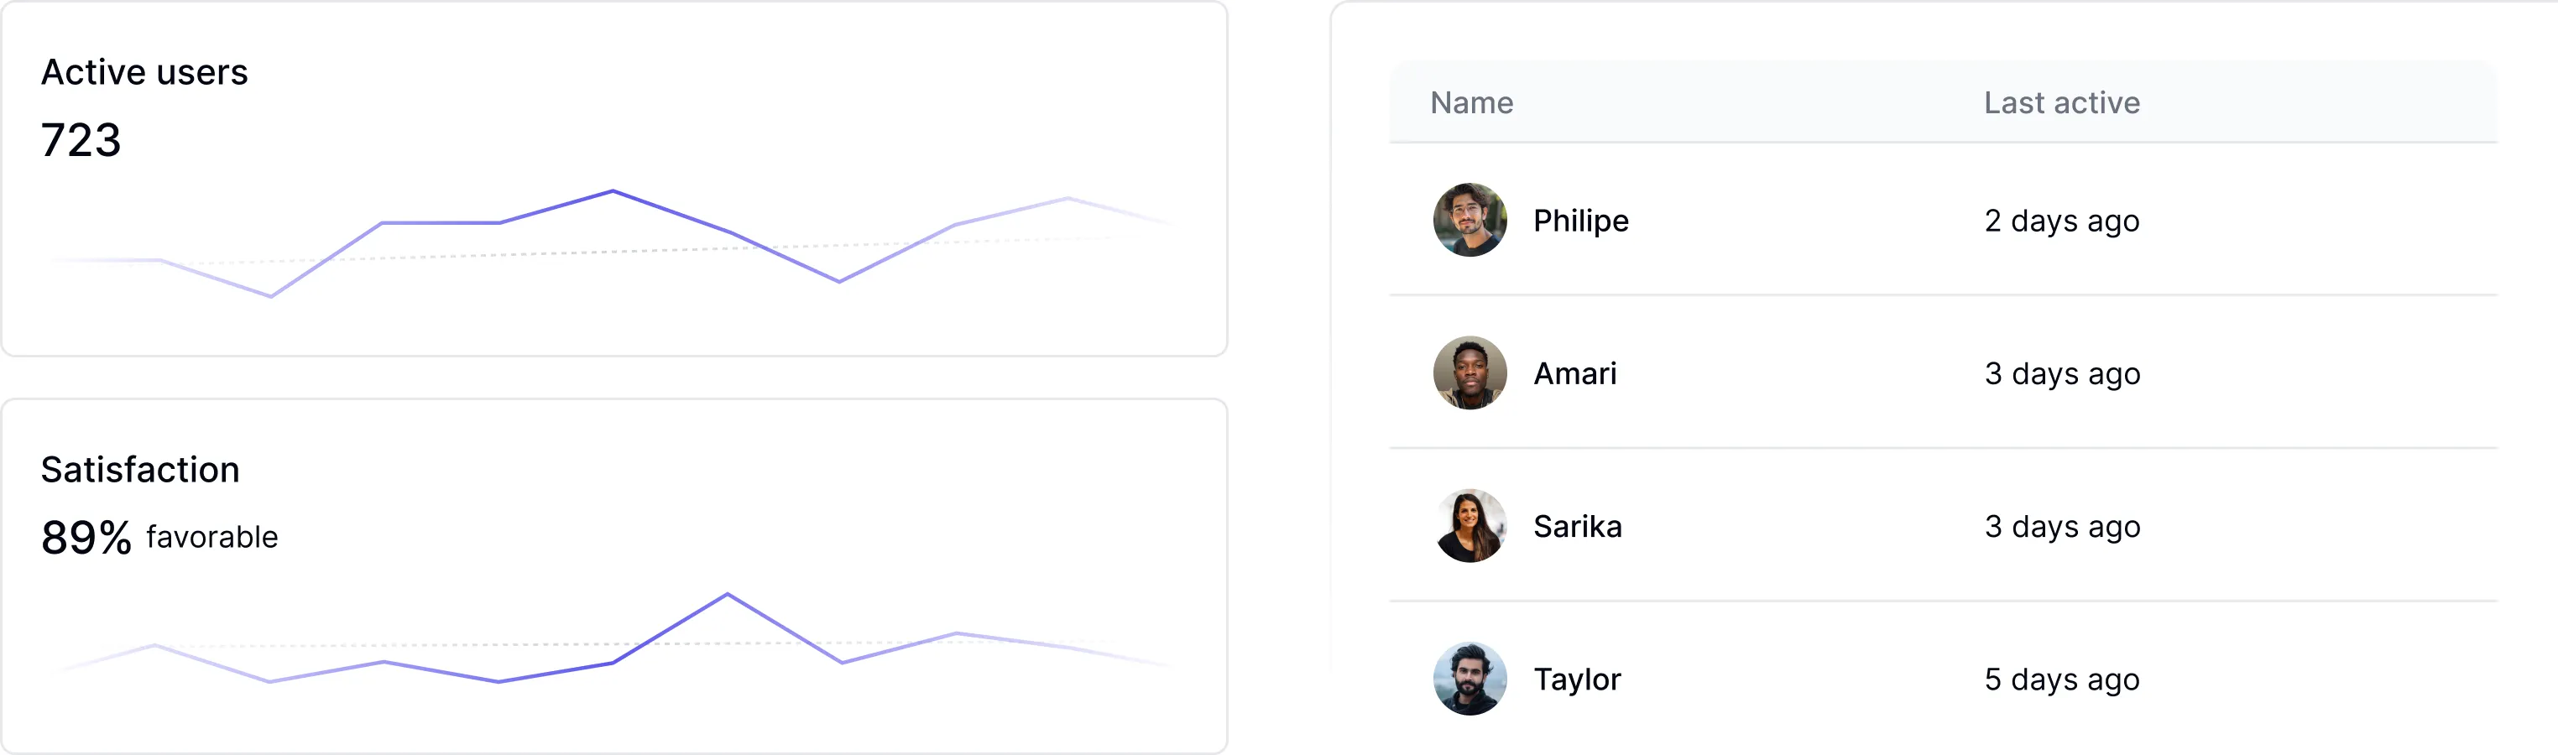
Task: Open Philipe's profile avatar
Action: click(1470, 221)
